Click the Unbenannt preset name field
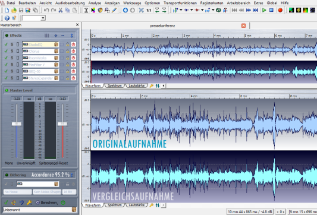317x215 pixels. pos(37,210)
